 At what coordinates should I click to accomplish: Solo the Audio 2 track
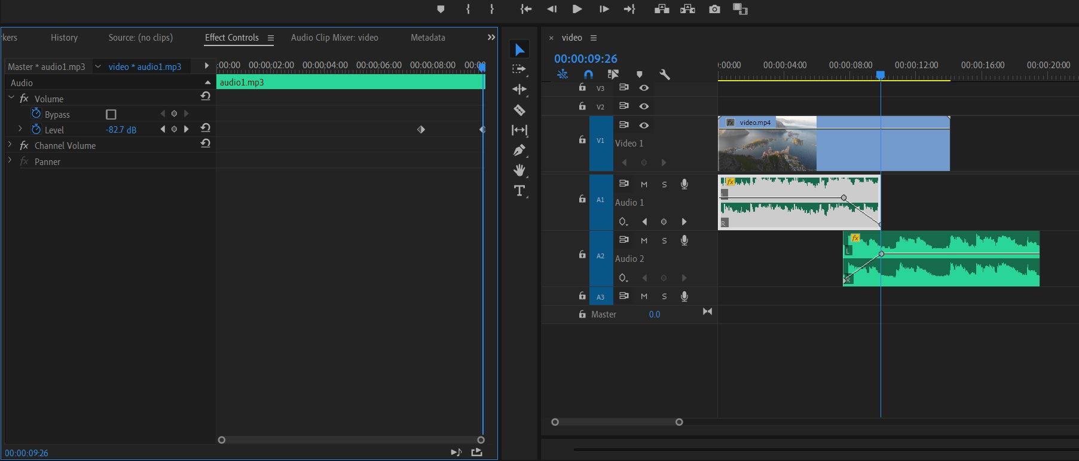tap(664, 240)
